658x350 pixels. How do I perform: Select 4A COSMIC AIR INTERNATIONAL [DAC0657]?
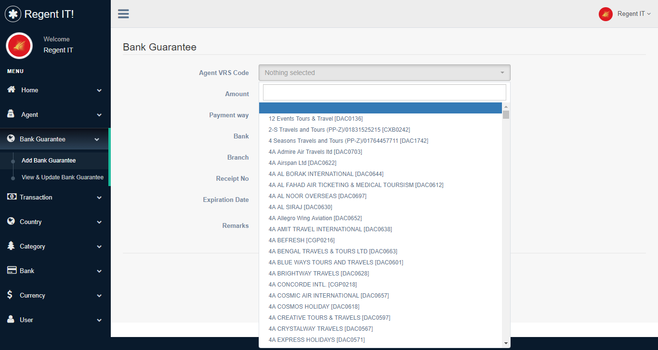coord(381,296)
